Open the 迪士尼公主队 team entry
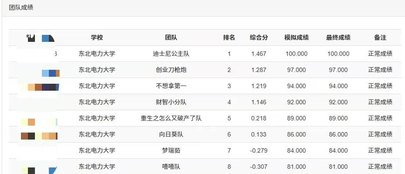 [171, 54]
